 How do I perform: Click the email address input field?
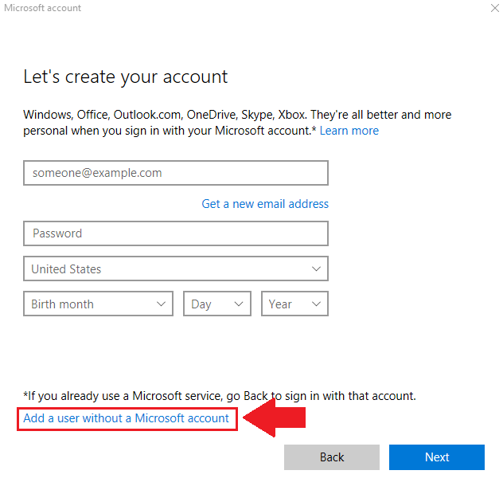click(176, 173)
